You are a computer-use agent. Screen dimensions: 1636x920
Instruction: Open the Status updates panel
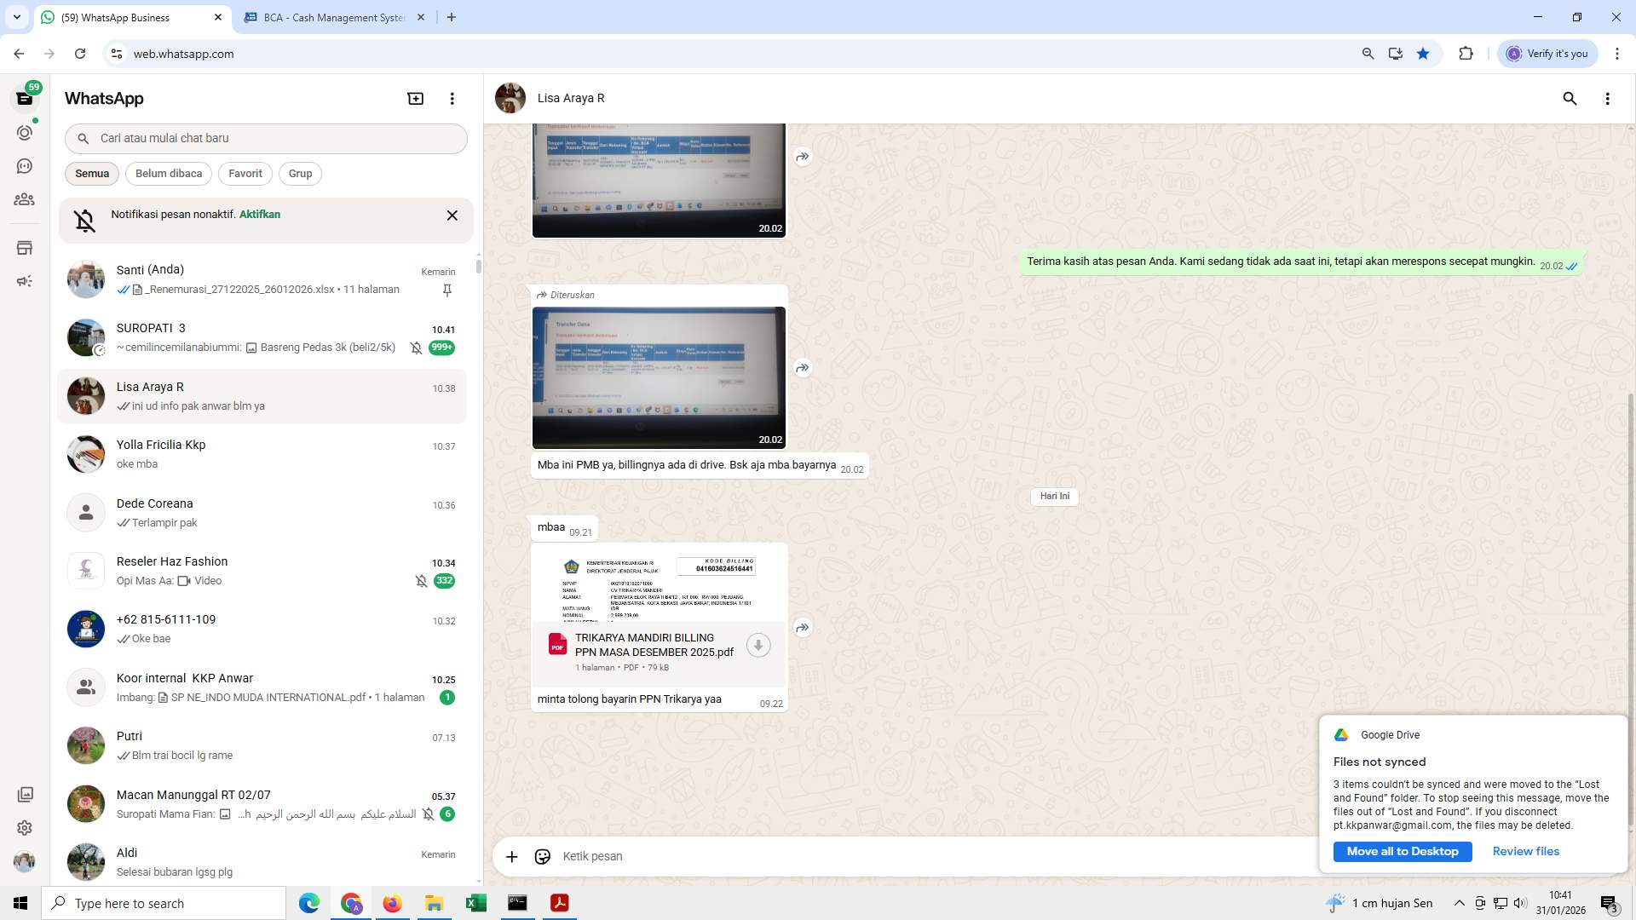pyautogui.click(x=25, y=133)
